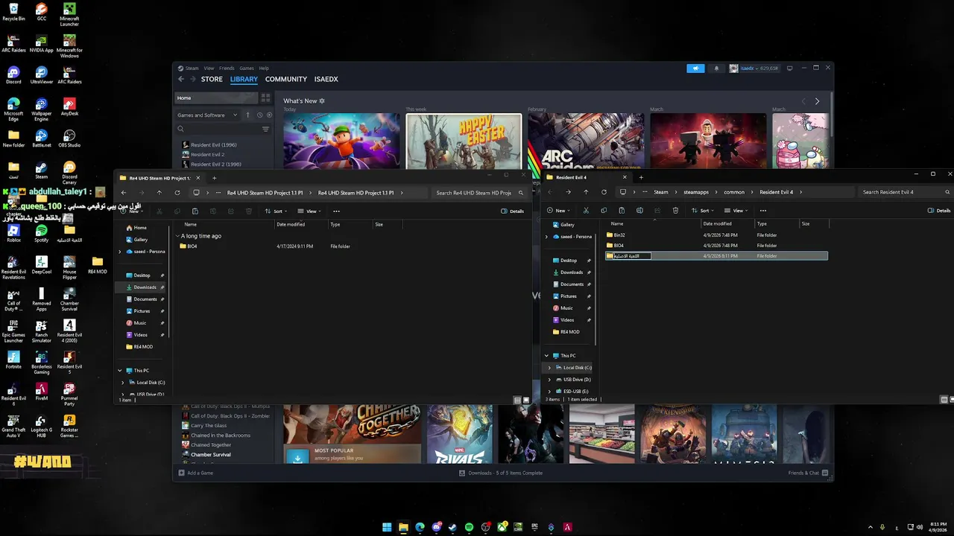Open Recycle Bin on desktop
This screenshot has width=954, height=536.
[x=13, y=12]
